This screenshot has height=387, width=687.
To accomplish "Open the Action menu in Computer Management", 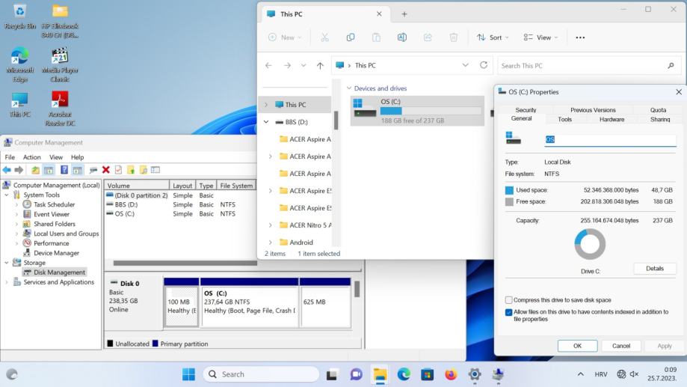I will pyautogui.click(x=32, y=157).
